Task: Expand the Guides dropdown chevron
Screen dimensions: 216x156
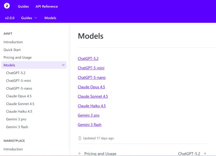Action: coord(36,18)
